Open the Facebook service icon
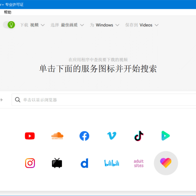 (x=84, y=136)
